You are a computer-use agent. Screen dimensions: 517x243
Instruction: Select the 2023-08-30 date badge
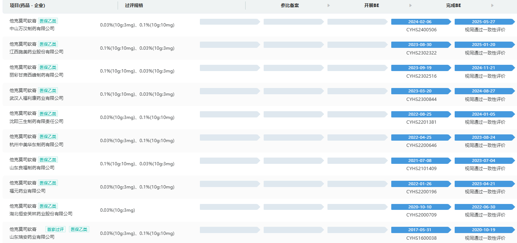pos(421,45)
